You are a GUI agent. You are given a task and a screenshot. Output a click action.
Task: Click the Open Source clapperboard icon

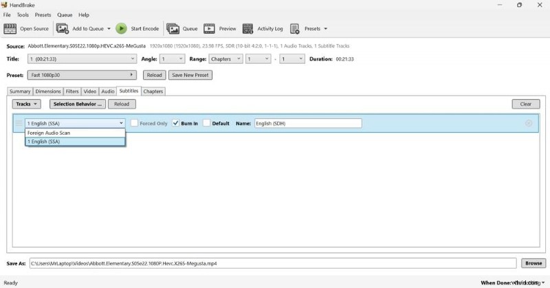[x=10, y=29]
